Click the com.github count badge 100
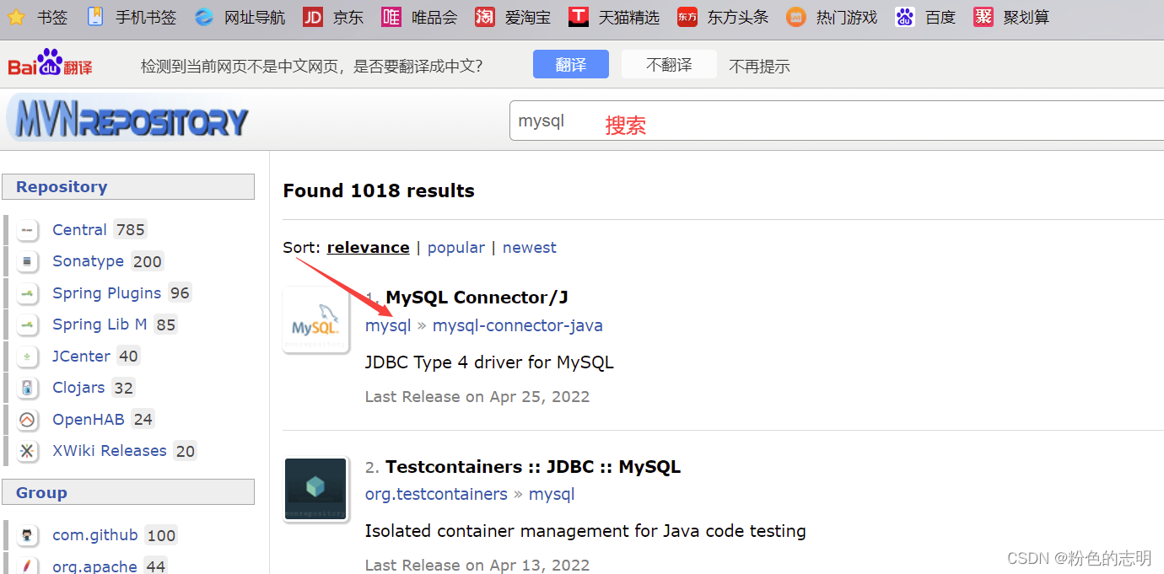This screenshot has width=1164, height=574. pyautogui.click(x=161, y=535)
